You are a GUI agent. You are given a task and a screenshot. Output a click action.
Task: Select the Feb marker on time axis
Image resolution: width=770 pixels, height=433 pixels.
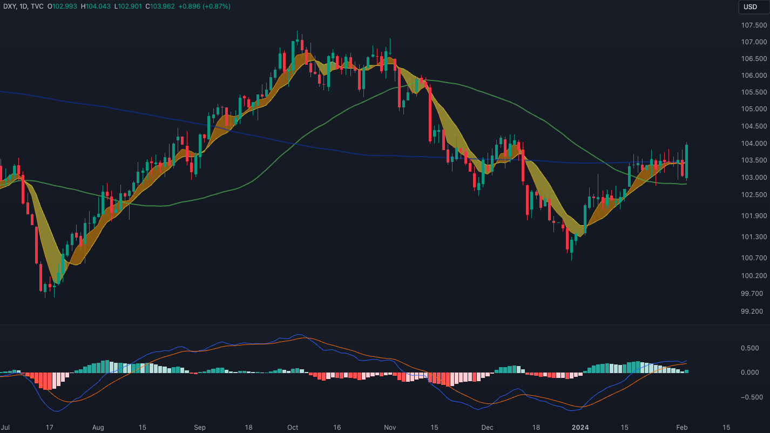click(682, 427)
